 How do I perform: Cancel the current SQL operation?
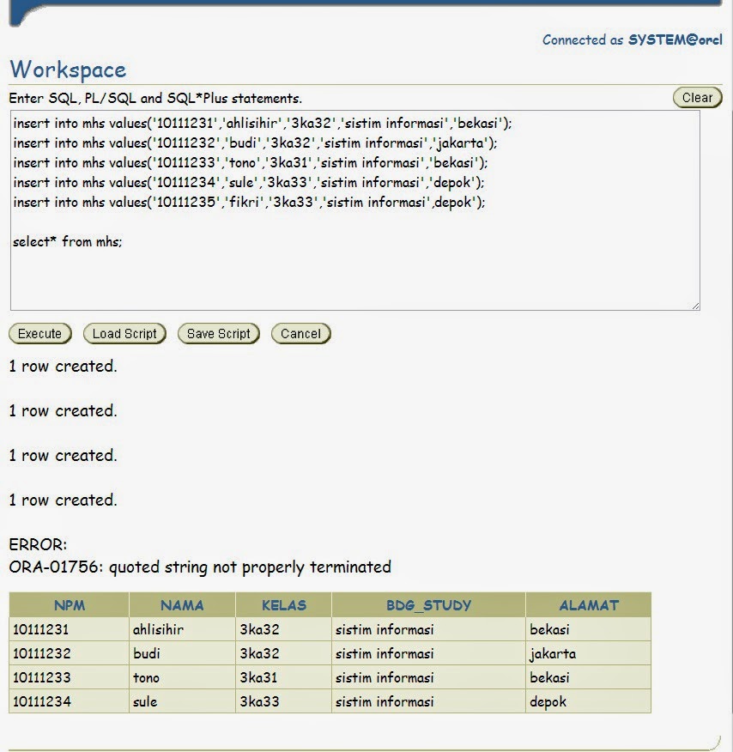[x=300, y=333]
